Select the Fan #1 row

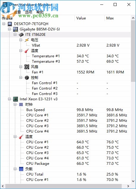[66, 72]
